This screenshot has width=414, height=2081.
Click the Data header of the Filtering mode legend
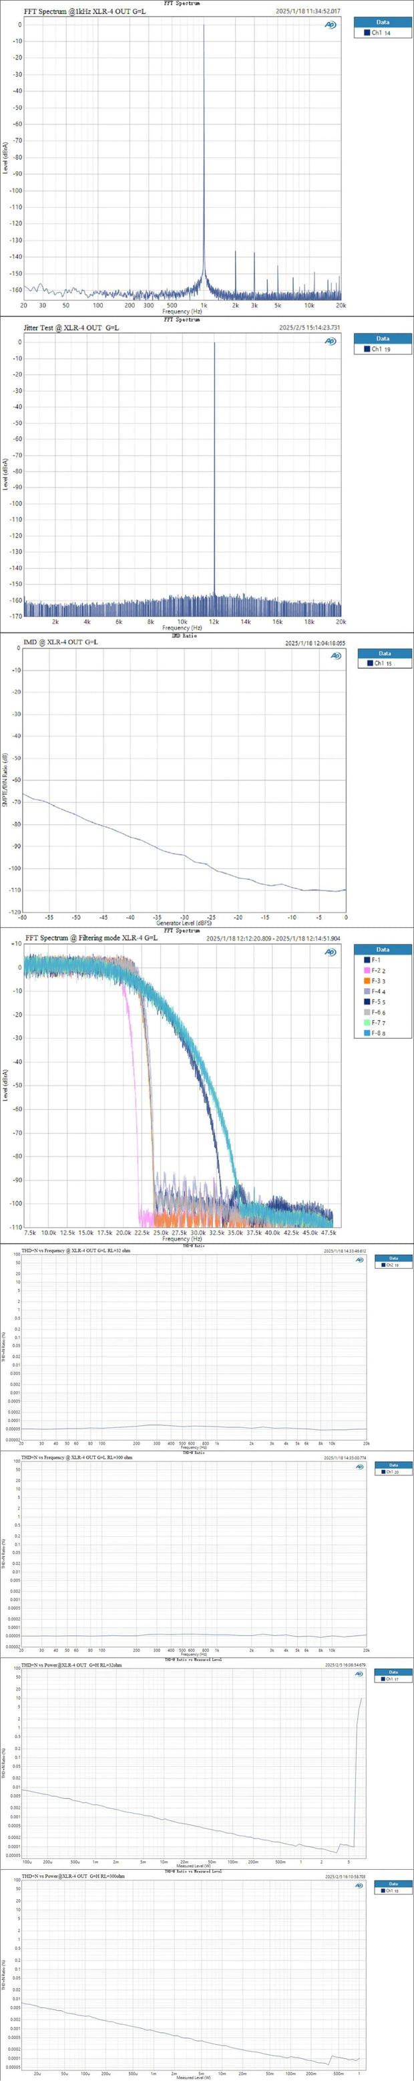tap(383, 949)
